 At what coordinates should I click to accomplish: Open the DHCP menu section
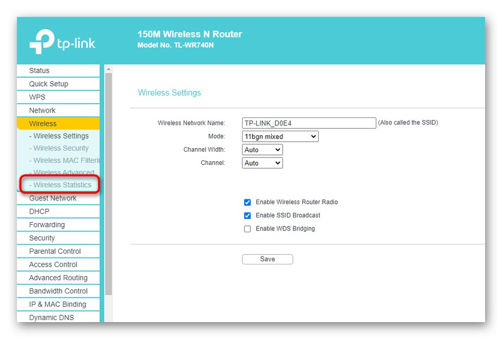58,212
